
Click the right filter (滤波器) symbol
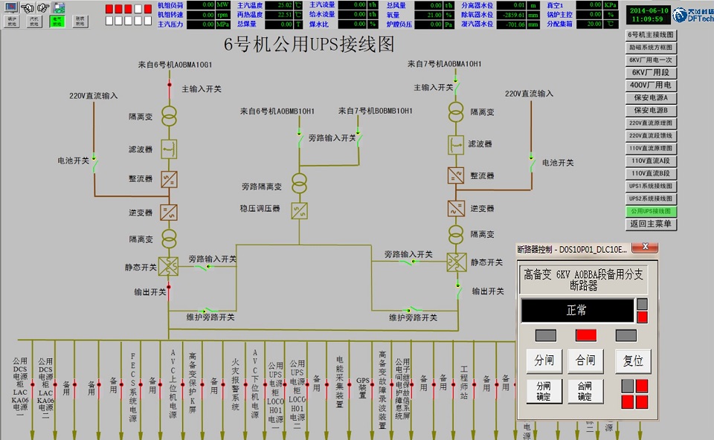456,144
